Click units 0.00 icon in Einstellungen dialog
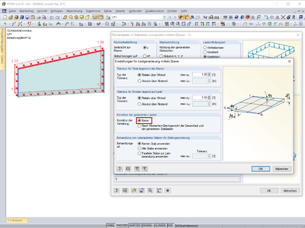Screen dimensions: 305x228 (x=128, y=169)
